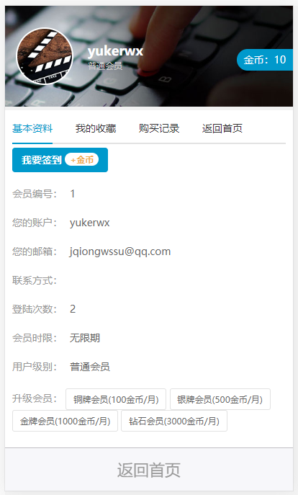Viewport: 298px width, 495px height.
Task: Click the bottom 返回首页 footer link
Action: 149,470
